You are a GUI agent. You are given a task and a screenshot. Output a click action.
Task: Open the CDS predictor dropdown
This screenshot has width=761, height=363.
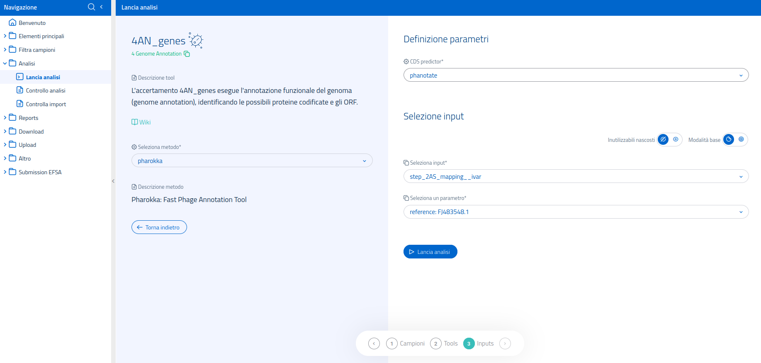coord(576,75)
